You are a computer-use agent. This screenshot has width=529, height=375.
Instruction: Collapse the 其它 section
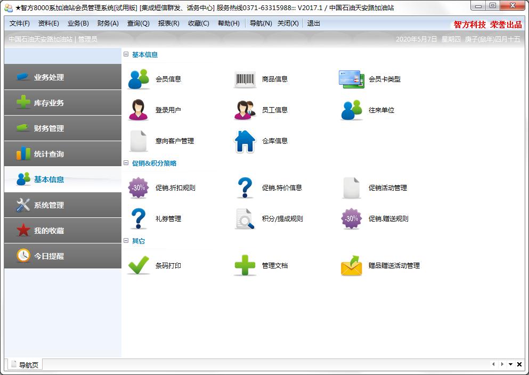[x=126, y=241]
